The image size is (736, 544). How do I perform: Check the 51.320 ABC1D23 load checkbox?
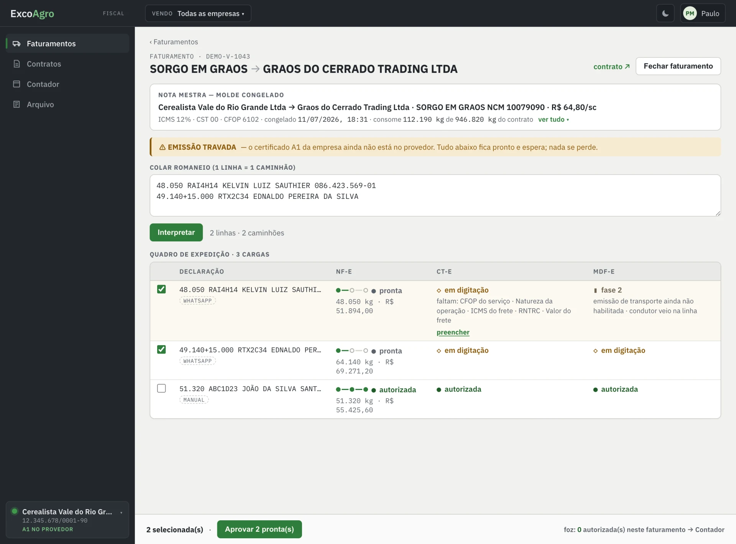[x=161, y=388]
